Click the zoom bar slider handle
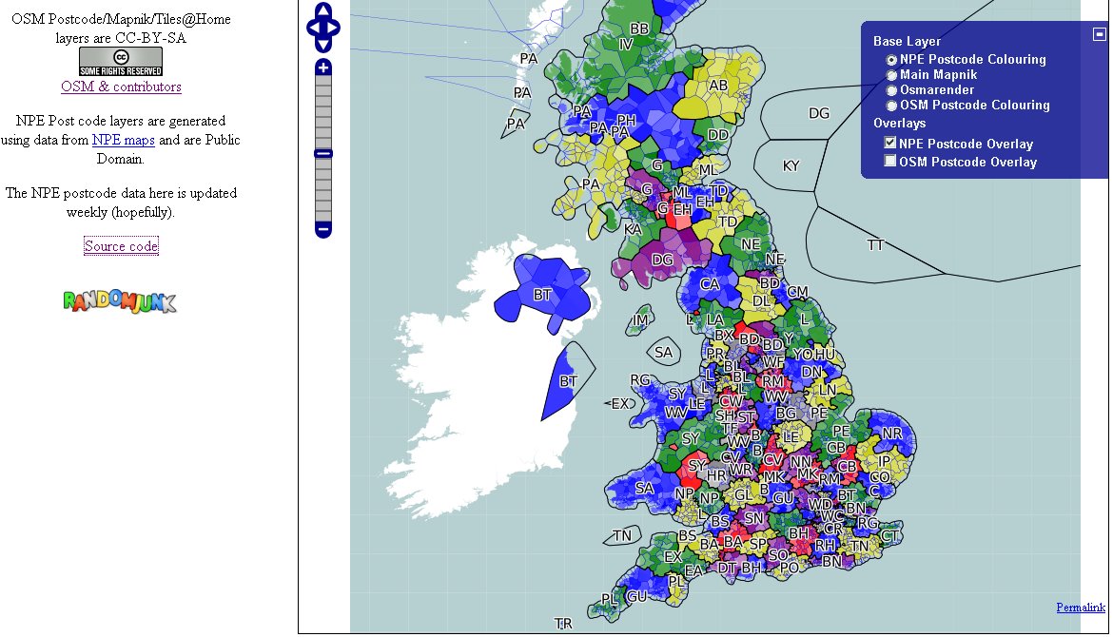Viewport: 1113px width, 637px height. tap(323, 153)
